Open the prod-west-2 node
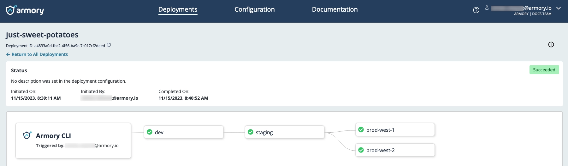This screenshot has height=166, width=568. pyautogui.click(x=395, y=150)
